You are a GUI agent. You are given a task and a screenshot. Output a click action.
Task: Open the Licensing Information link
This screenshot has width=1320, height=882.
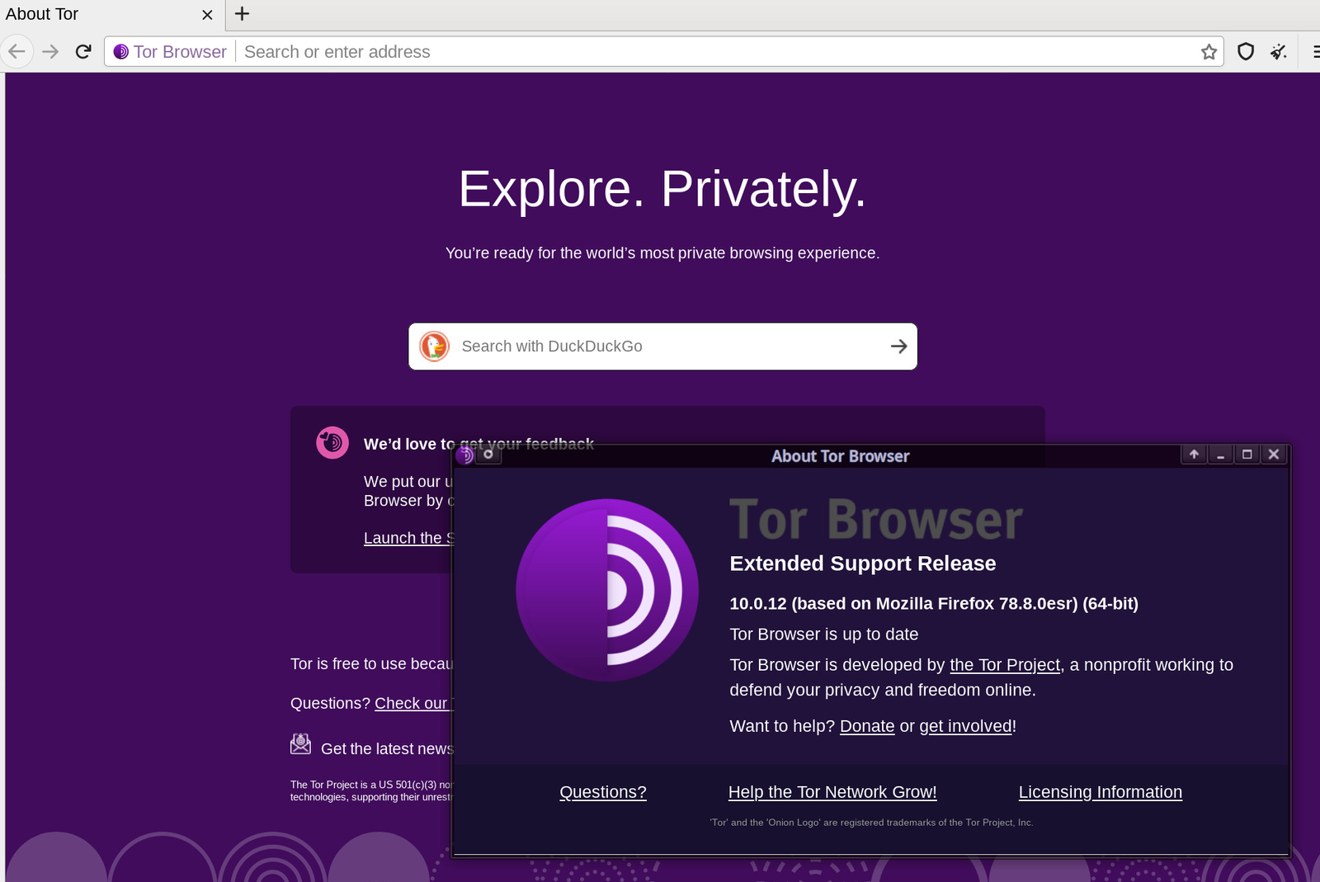click(x=1100, y=792)
